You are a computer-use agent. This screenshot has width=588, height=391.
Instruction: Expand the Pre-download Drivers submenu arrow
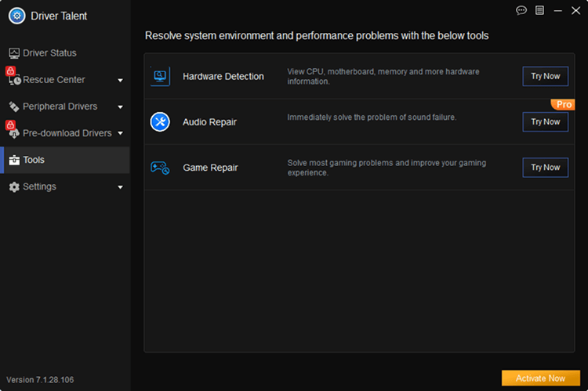121,133
